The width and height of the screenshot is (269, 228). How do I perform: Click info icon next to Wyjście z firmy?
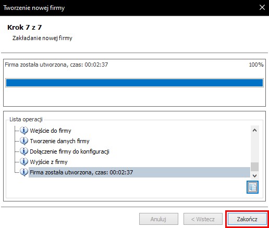pyautogui.click(x=24, y=162)
